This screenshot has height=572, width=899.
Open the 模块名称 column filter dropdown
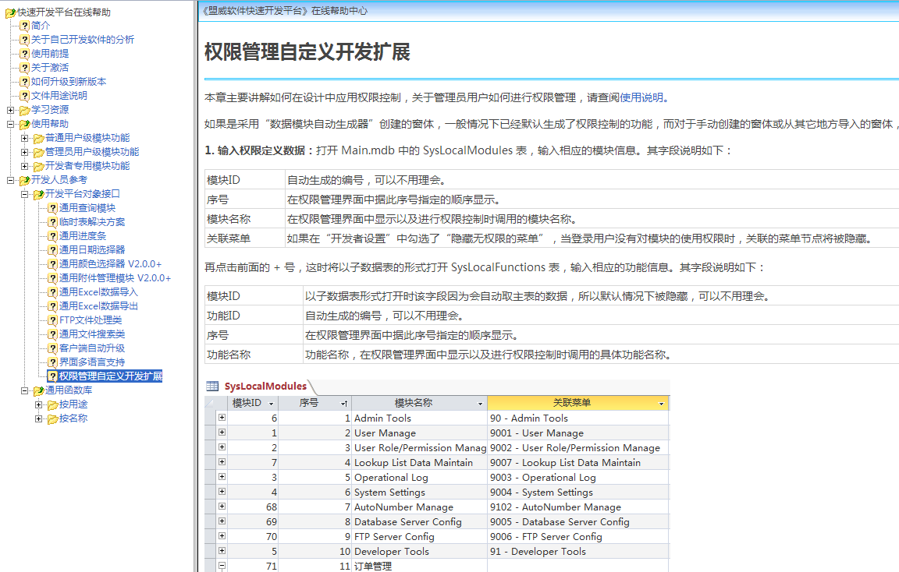[480, 404]
